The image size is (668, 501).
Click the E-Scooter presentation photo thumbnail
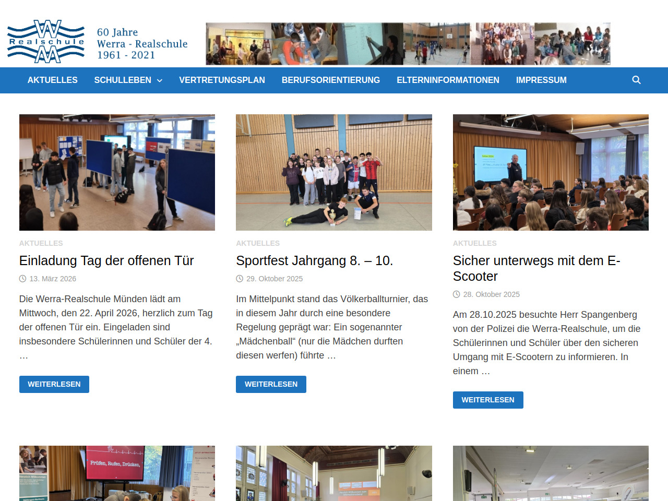click(x=551, y=172)
